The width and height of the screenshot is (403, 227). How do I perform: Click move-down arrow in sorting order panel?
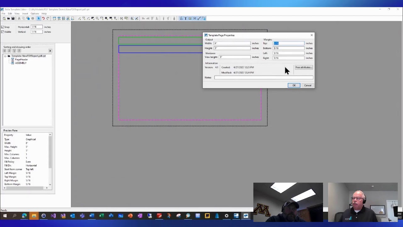(9, 51)
